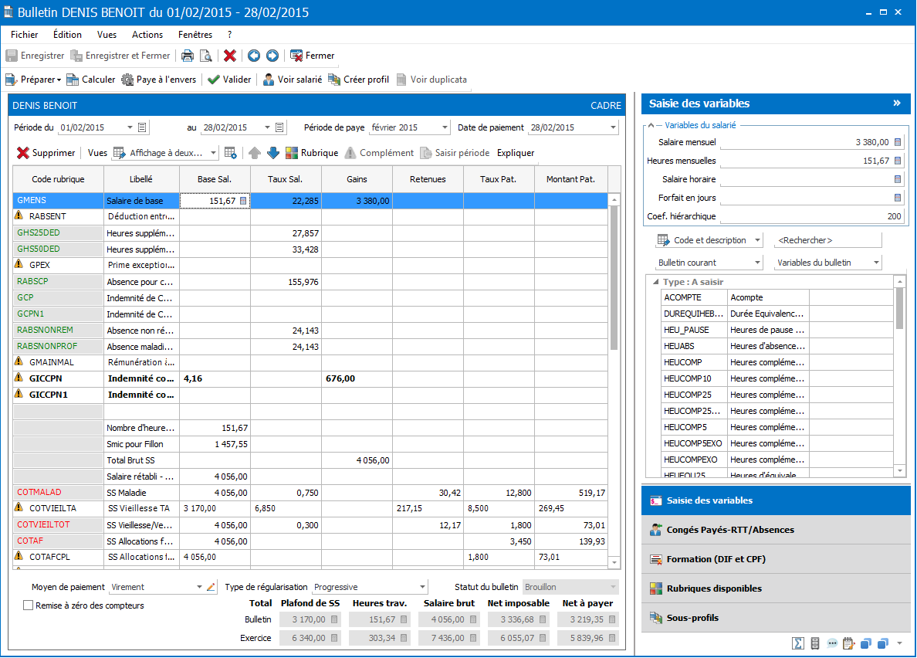The width and height of the screenshot is (917, 658).
Task: Edit payment method pencil icon
Action: pos(211,587)
